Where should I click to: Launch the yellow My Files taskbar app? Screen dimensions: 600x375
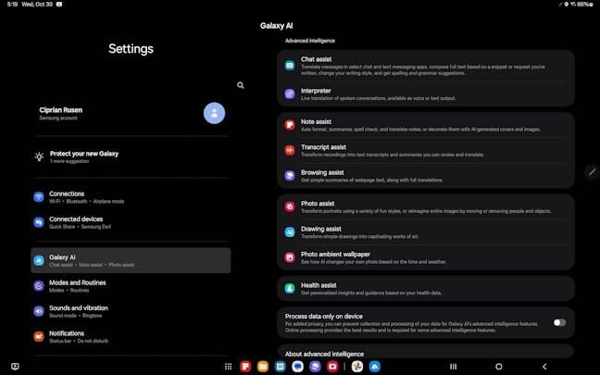coord(263,367)
